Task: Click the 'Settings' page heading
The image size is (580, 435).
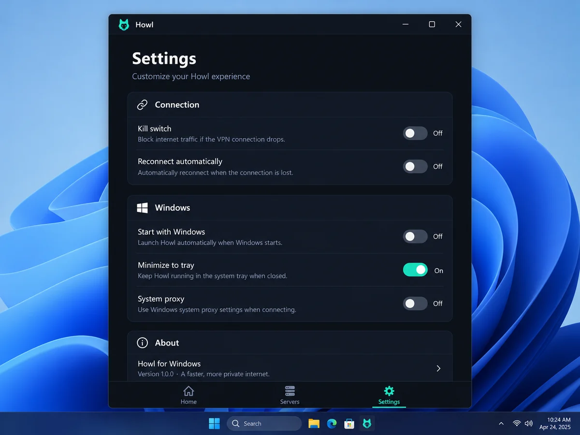Action: coord(164,58)
